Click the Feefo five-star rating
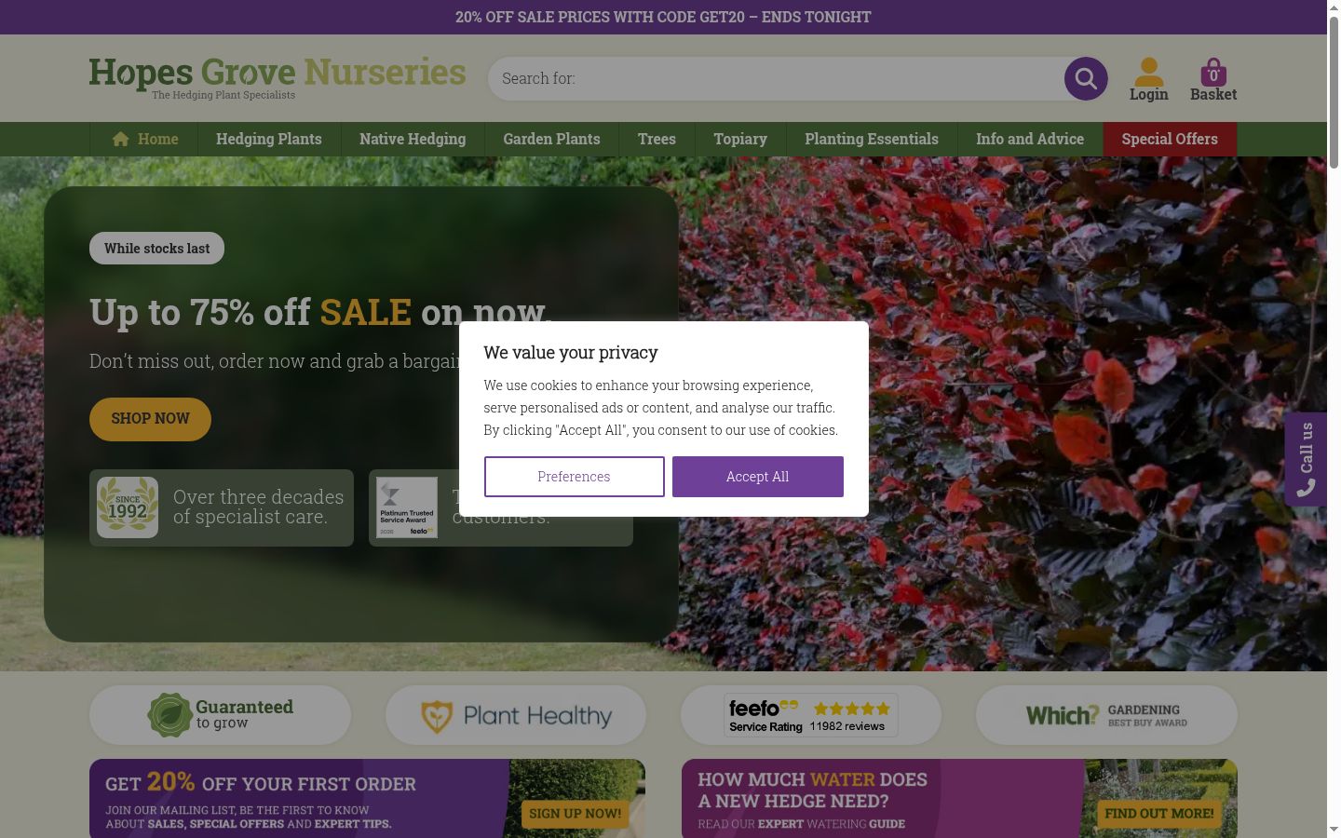 coord(851,709)
